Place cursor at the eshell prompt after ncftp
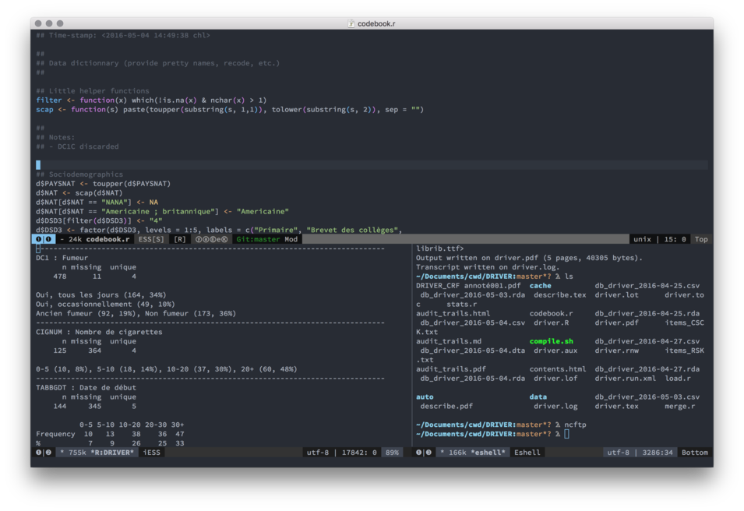744x511 pixels. point(567,434)
